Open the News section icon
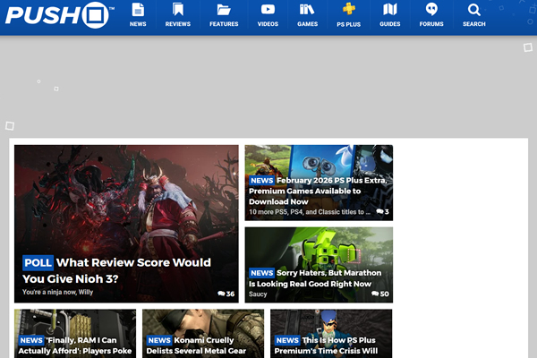537x358 pixels. (137, 10)
